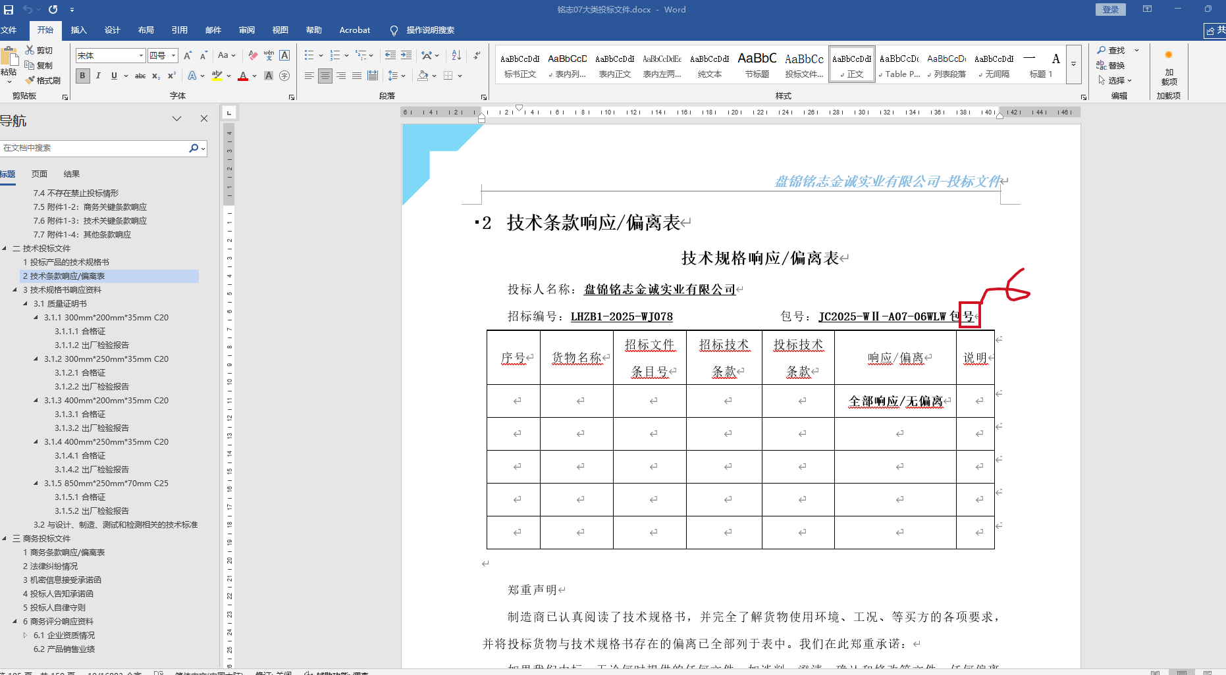
Task: Apply the 节标题 style
Action: pyautogui.click(x=757, y=64)
